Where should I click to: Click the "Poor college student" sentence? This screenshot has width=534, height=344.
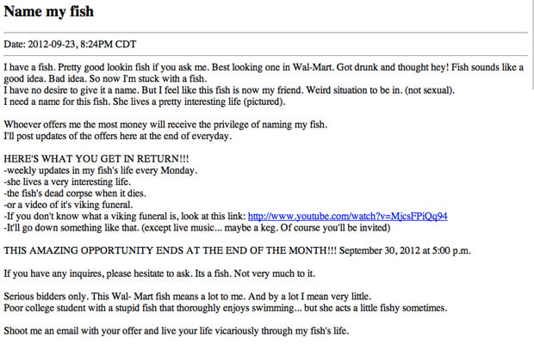[226, 308]
